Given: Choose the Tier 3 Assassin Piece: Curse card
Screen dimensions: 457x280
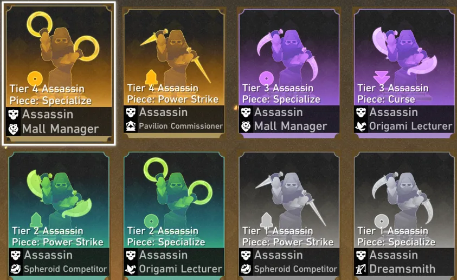Looking at the screenshot, I should (404, 72).
